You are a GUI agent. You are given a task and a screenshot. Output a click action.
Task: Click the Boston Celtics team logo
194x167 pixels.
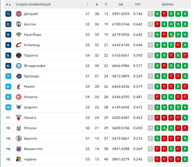[x=19, y=24]
